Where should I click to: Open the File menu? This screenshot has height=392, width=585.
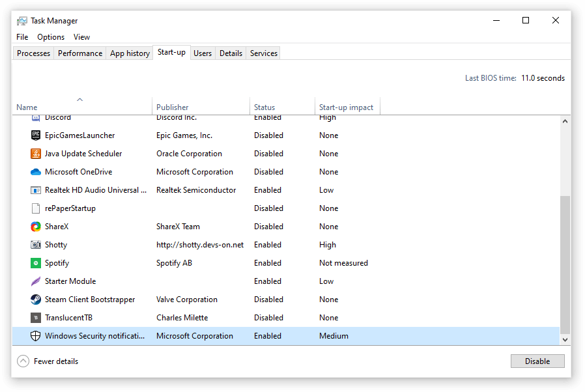tap(22, 37)
